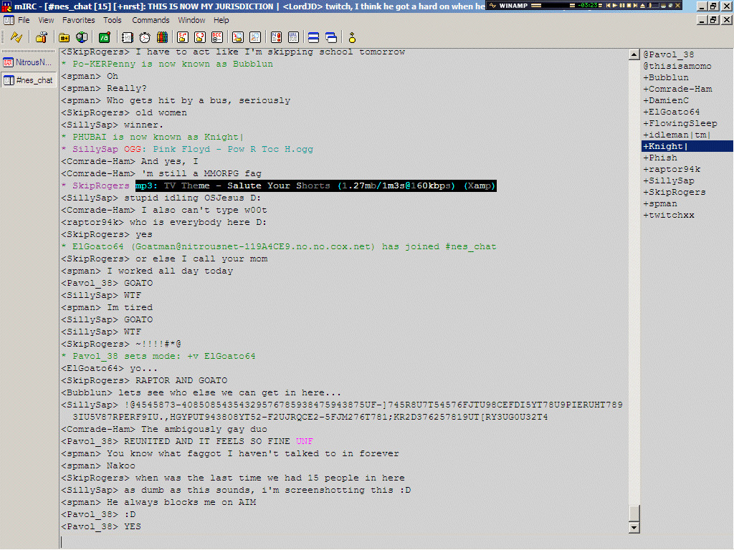The image size is (734, 550).
Task: Click the Tile windows toolbar icon
Action: (x=313, y=37)
